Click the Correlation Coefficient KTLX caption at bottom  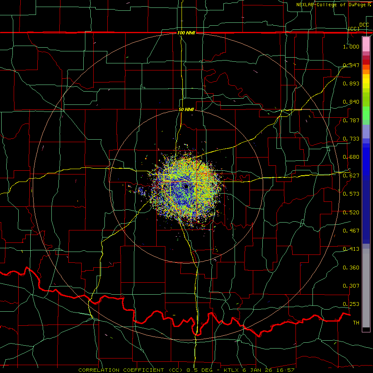click(186, 370)
